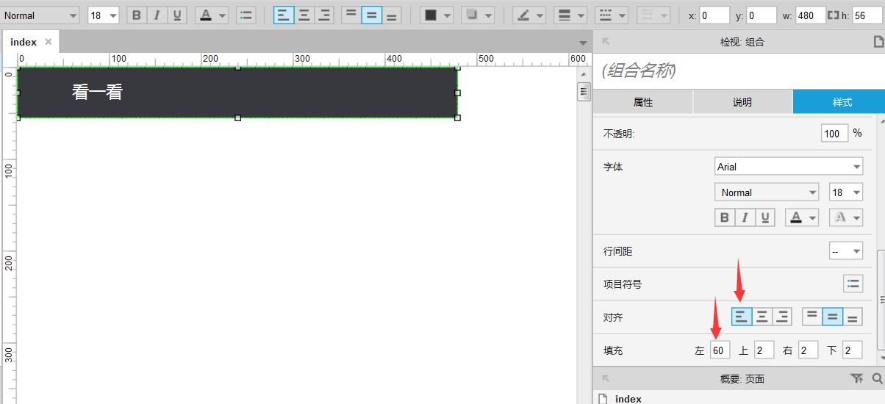885x404 pixels.
Task: Open the page tabs list dropdown
Action: (x=584, y=43)
